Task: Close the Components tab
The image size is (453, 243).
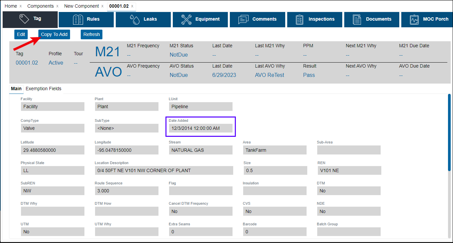Action: (x=57, y=6)
